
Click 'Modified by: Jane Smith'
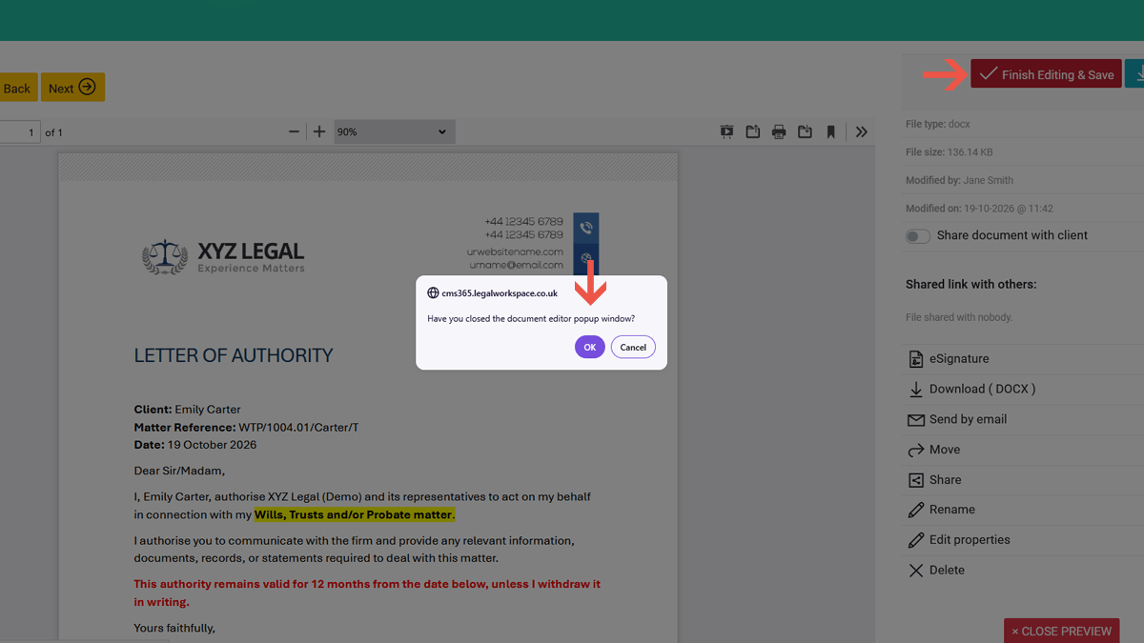(x=959, y=180)
